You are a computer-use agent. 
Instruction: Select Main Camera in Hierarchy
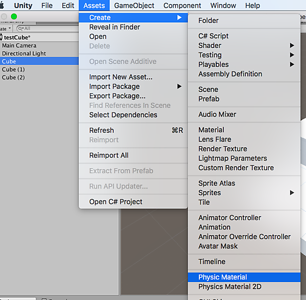(39, 45)
